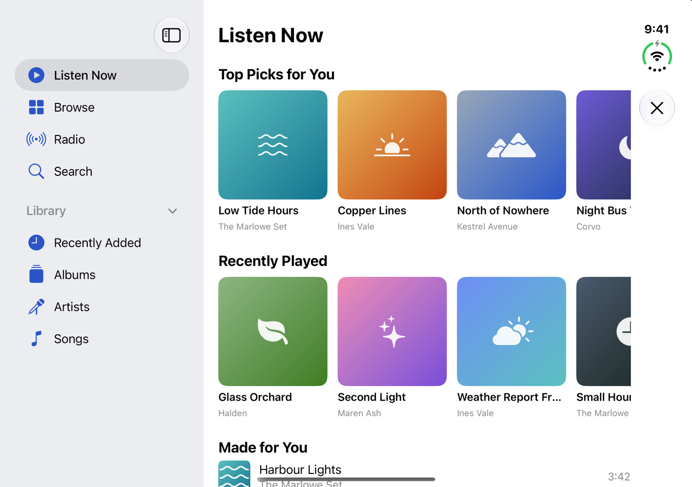Click the Low Tide Hours title text
The width and height of the screenshot is (692, 487).
click(259, 211)
